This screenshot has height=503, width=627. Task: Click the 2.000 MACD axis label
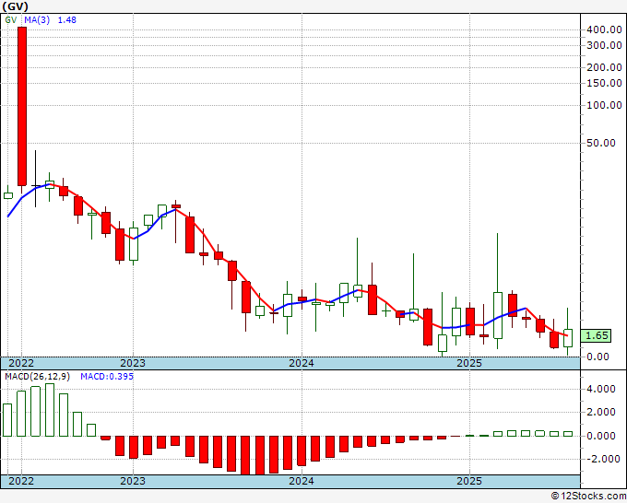pyautogui.click(x=601, y=413)
